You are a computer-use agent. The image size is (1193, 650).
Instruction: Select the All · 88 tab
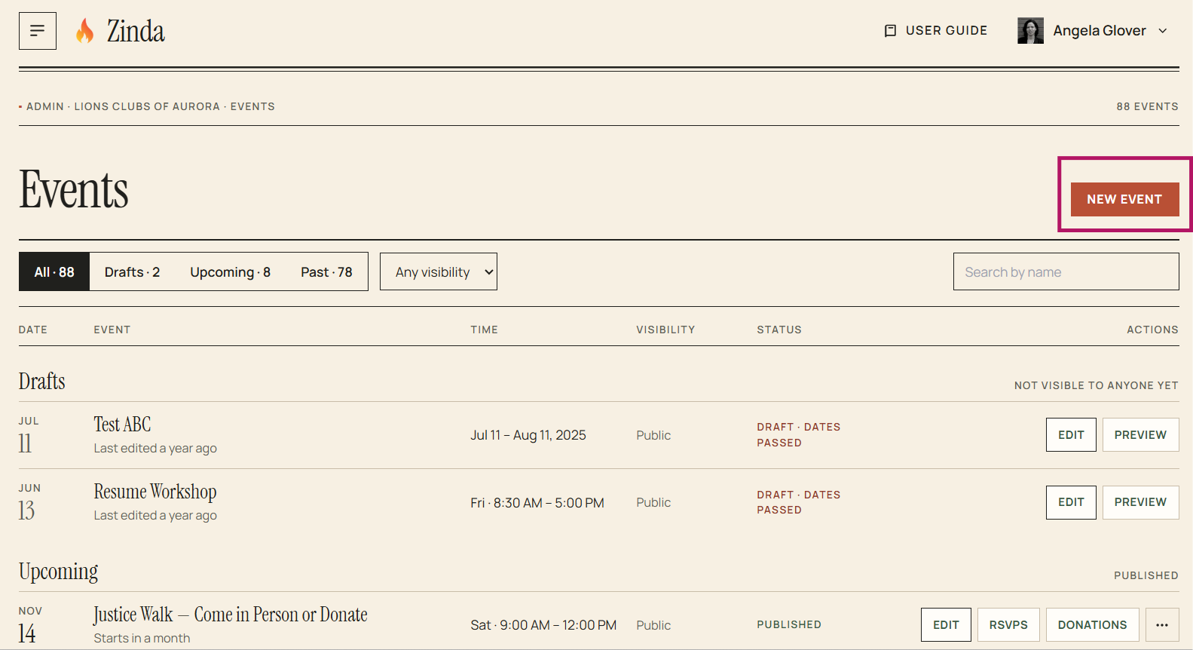point(54,271)
